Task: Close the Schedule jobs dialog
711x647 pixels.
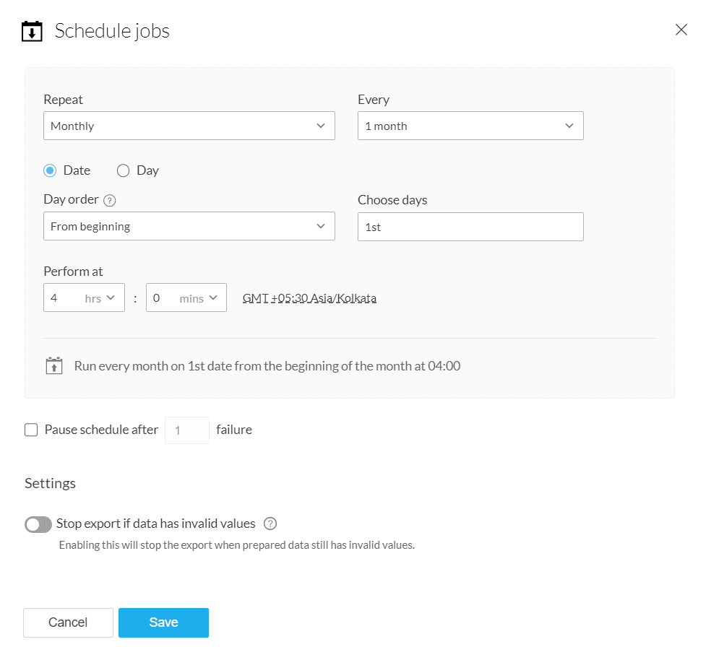Action: pyautogui.click(x=681, y=30)
